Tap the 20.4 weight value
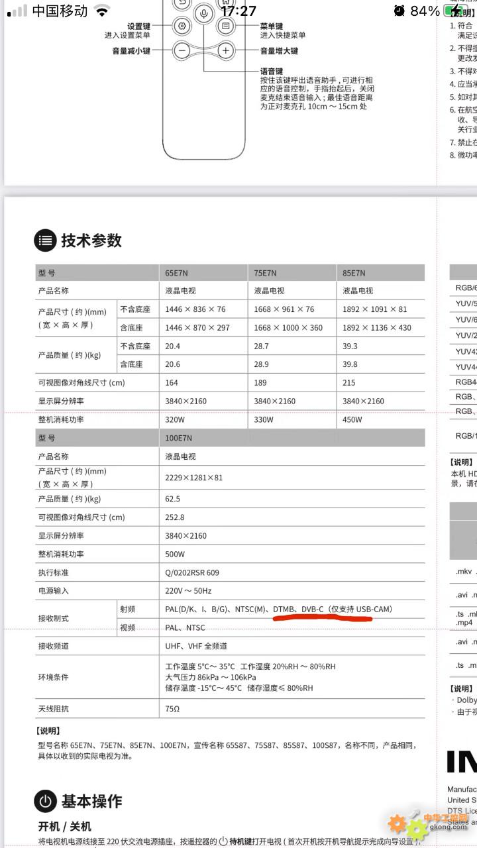The image size is (477, 848). pyautogui.click(x=173, y=346)
